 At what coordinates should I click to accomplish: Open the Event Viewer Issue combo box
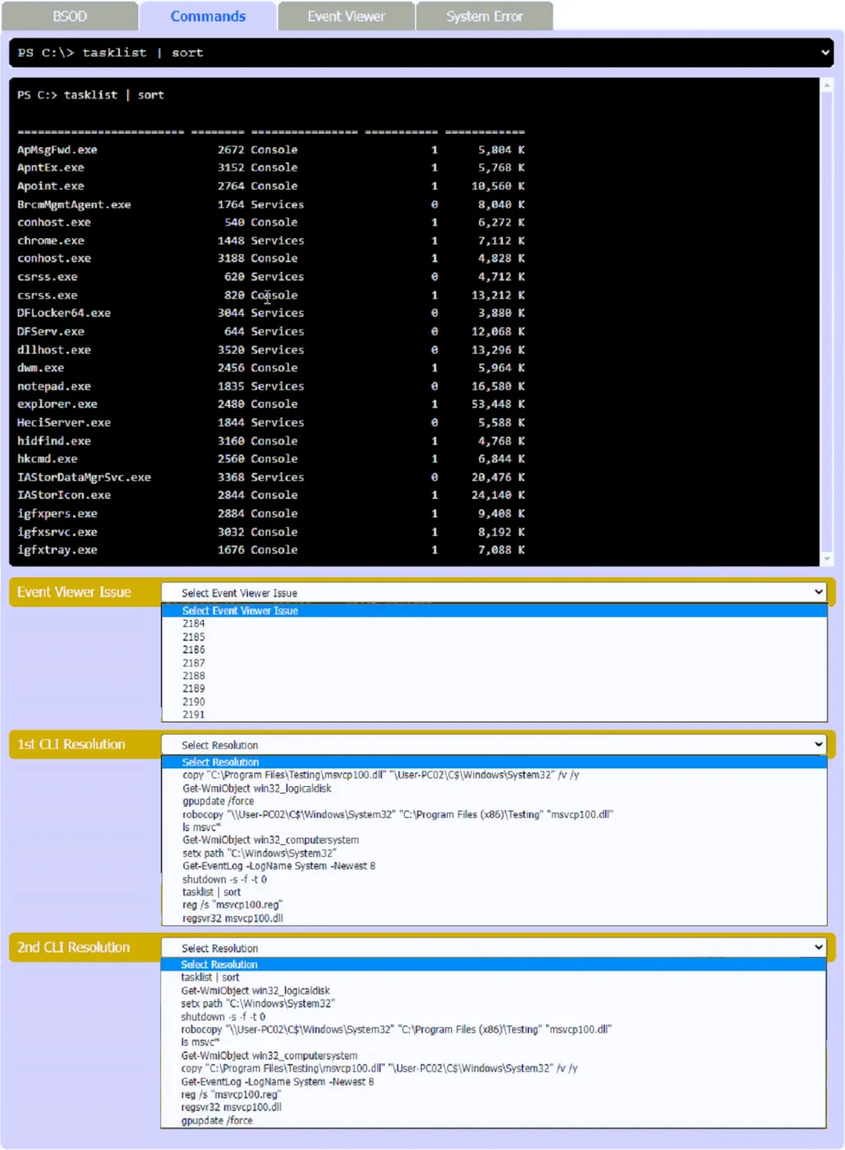coord(494,593)
